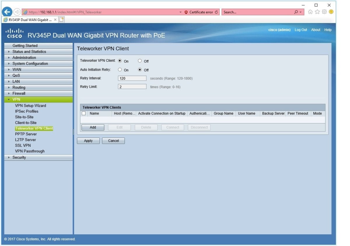Expand Status and Statistics menu
This screenshot has width=350, height=246.
(x=38, y=52)
